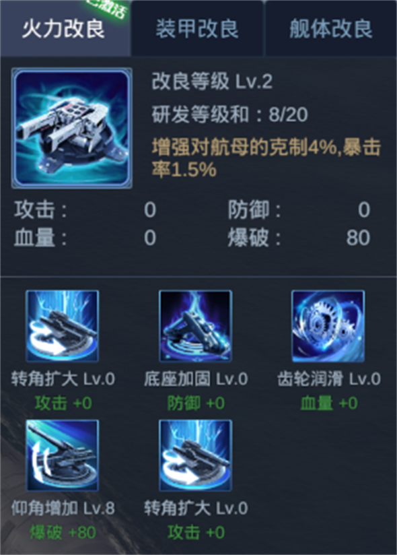Screen dimensions: 397x555
Task: Click the 底座加固 Lv.0 label
Action: [x=196, y=379]
